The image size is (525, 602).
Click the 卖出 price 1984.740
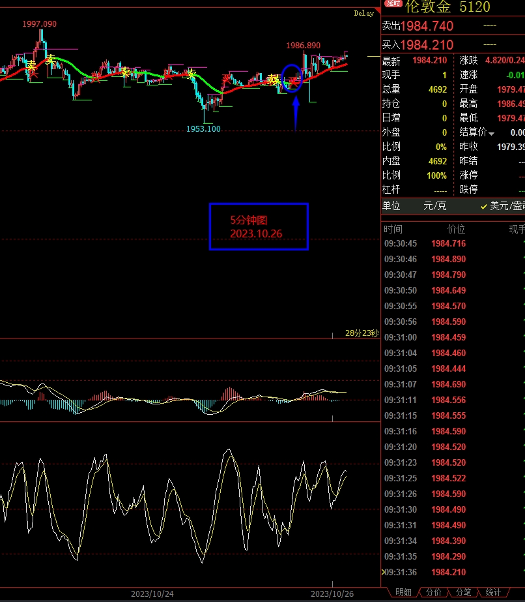427,26
